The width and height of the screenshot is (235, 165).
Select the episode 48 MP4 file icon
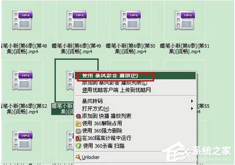coord(22,20)
